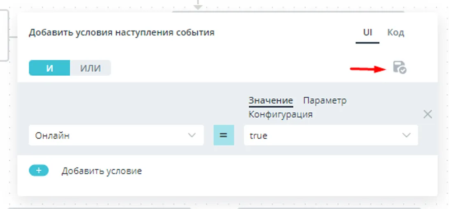This screenshot has height=209, width=449.
Task: Open the Онлайн parameter dropdown
Action: (x=116, y=135)
